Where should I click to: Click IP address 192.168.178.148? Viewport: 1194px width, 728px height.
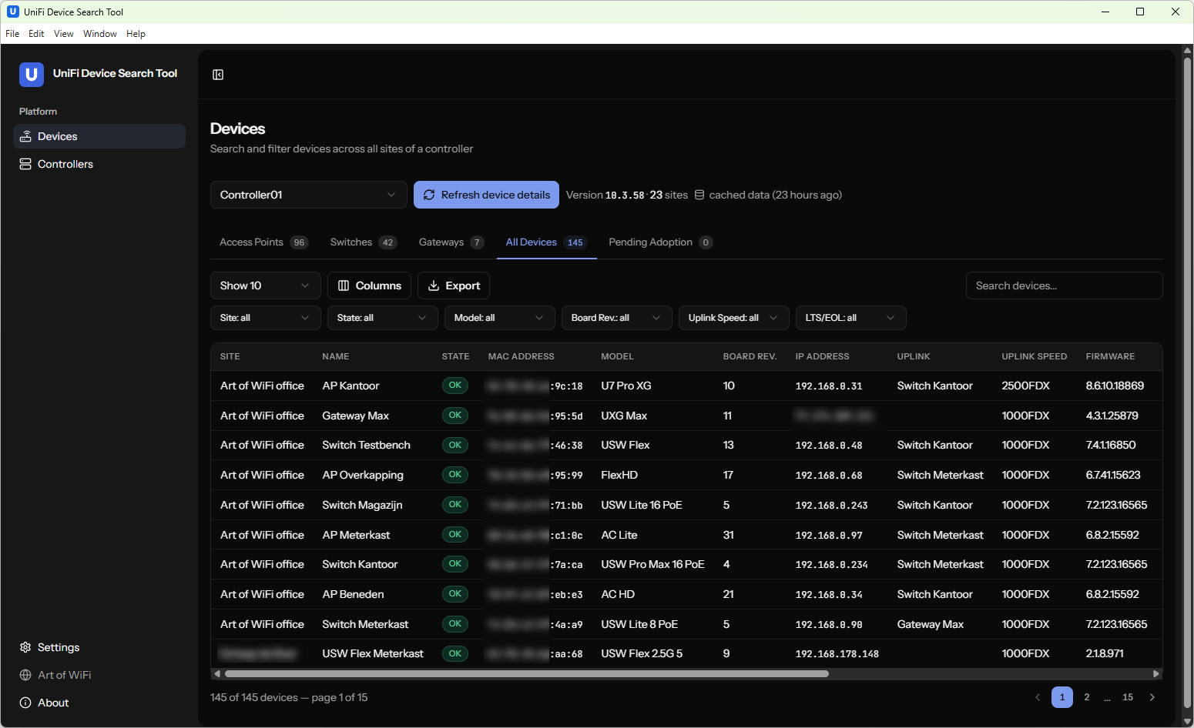click(x=837, y=654)
